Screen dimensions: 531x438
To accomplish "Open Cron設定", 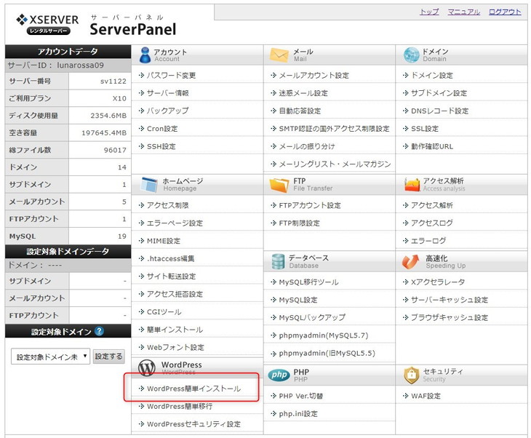I will click(x=162, y=128).
